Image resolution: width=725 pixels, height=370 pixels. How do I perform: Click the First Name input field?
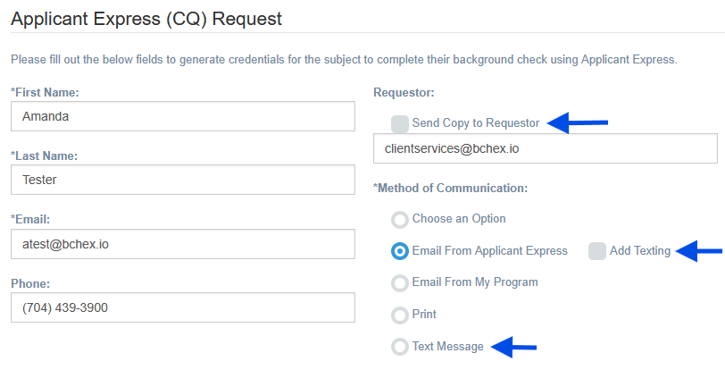click(x=183, y=116)
